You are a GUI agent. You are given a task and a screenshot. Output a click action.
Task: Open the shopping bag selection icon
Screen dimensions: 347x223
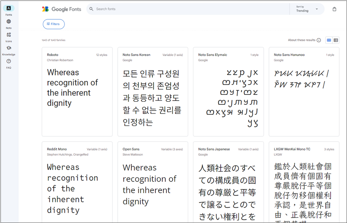tap(334, 9)
